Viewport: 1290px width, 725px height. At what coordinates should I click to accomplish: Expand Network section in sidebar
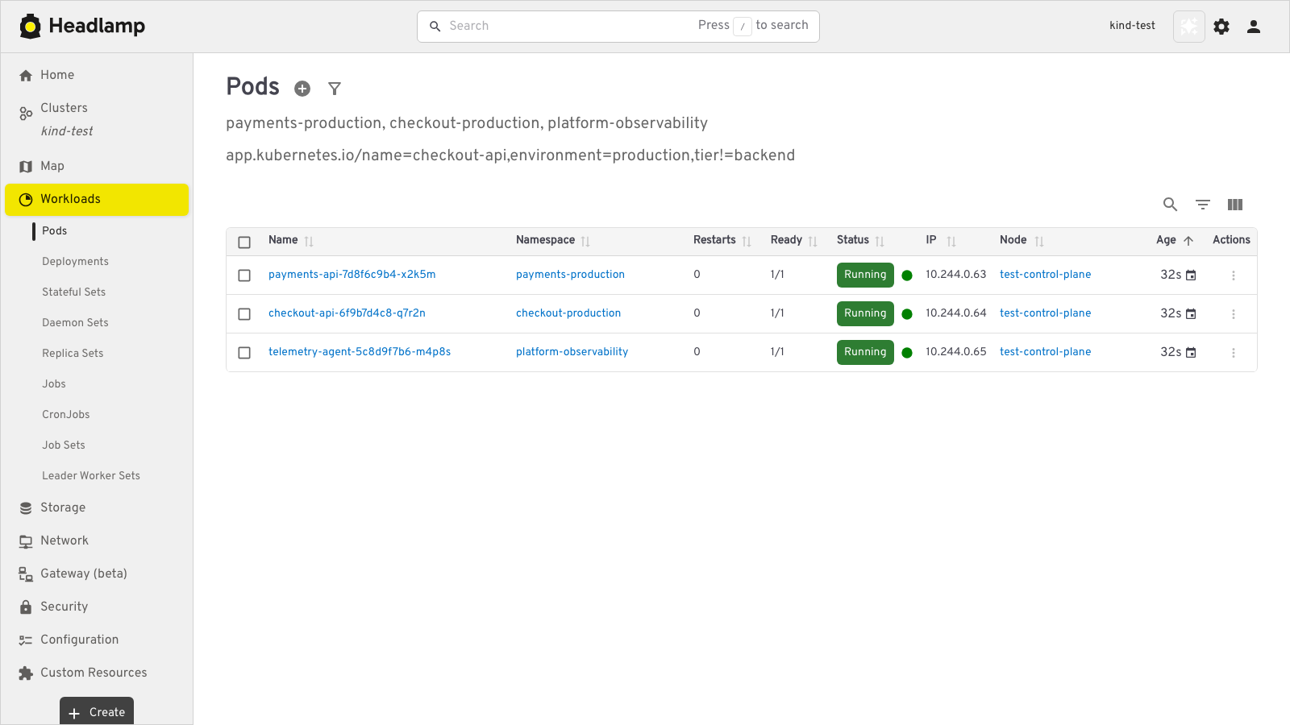[97, 541]
